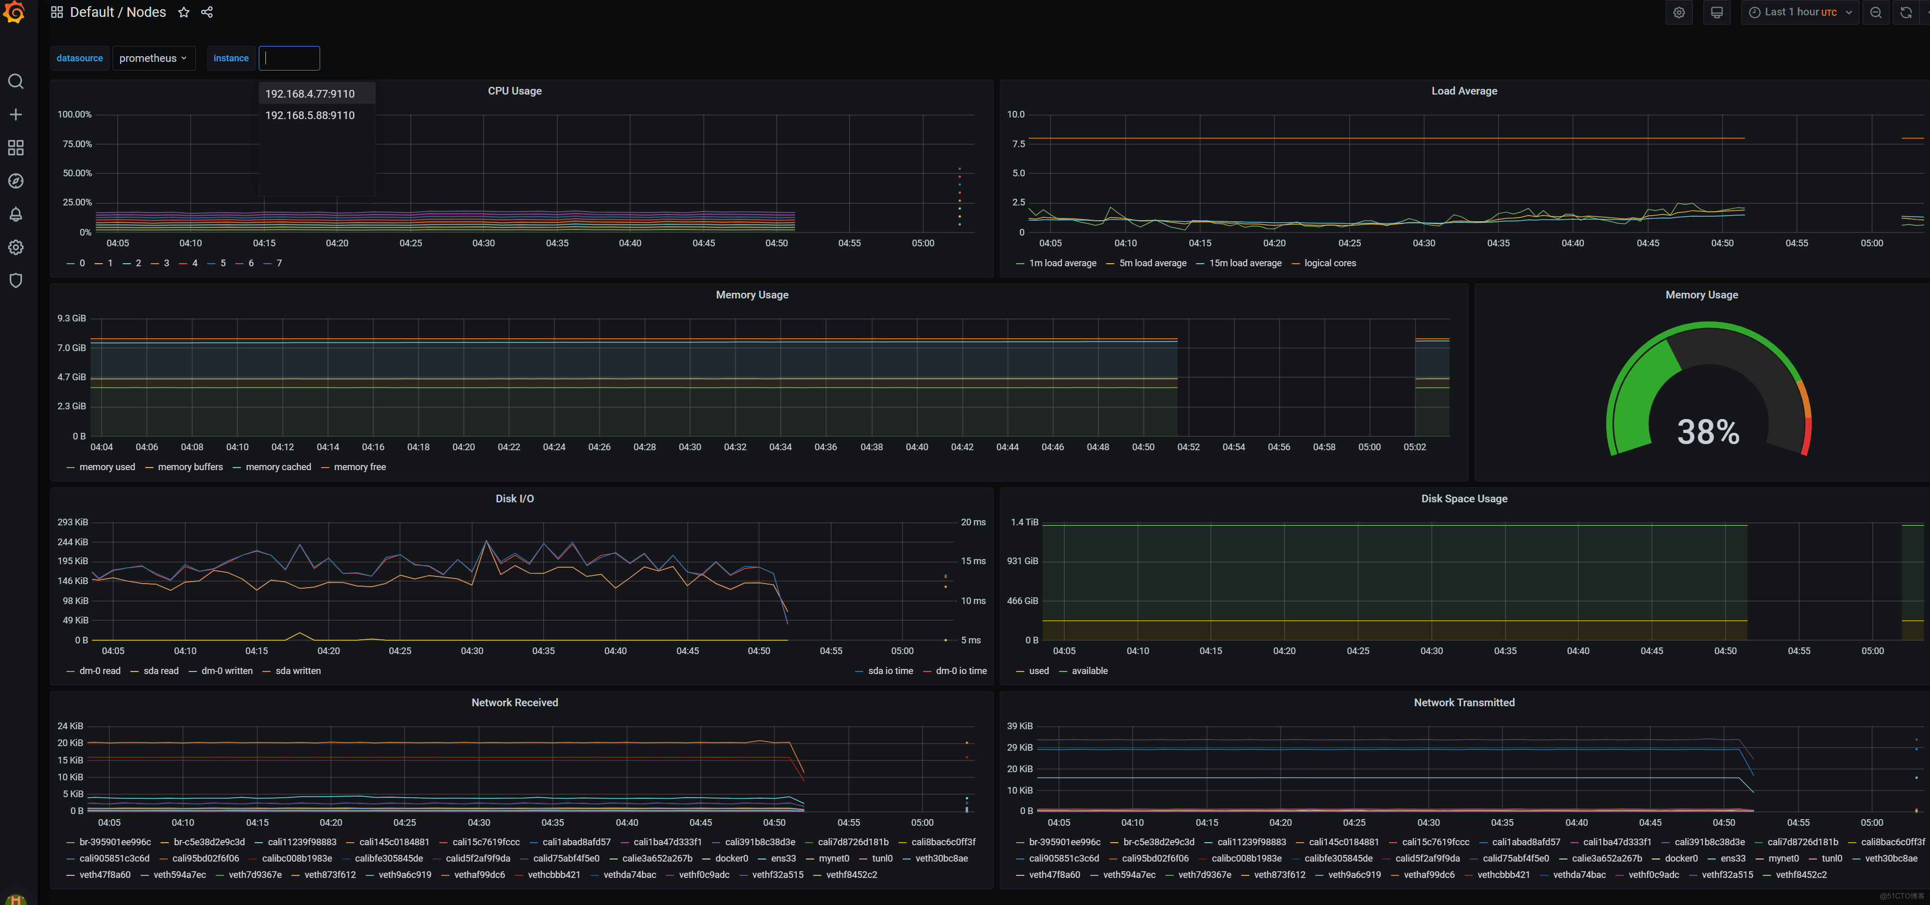The width and height of the screenshot is (1930, 905).
Task: Toggle sda written legend series
Action: point(298,671)
